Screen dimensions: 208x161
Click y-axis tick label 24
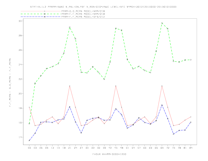point(20,64)
